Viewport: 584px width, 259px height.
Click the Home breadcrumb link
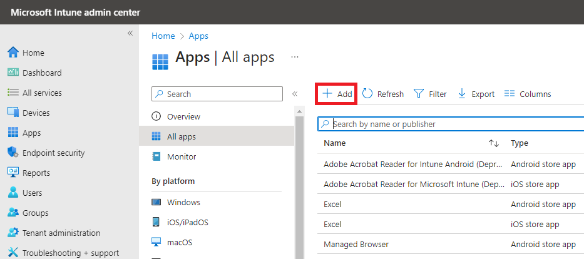click(163, 36)
